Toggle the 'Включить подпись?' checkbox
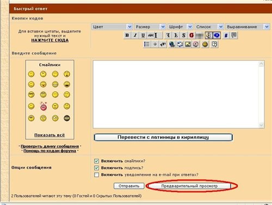272x205 pixels. tap(96, 168)
